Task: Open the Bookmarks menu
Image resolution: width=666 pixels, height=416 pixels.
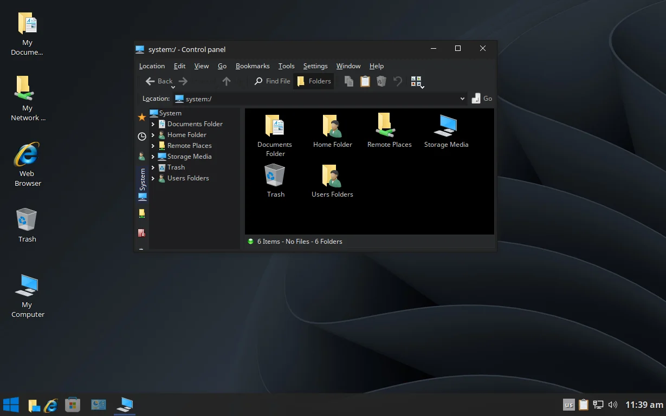Action: (x=253, y=66)
